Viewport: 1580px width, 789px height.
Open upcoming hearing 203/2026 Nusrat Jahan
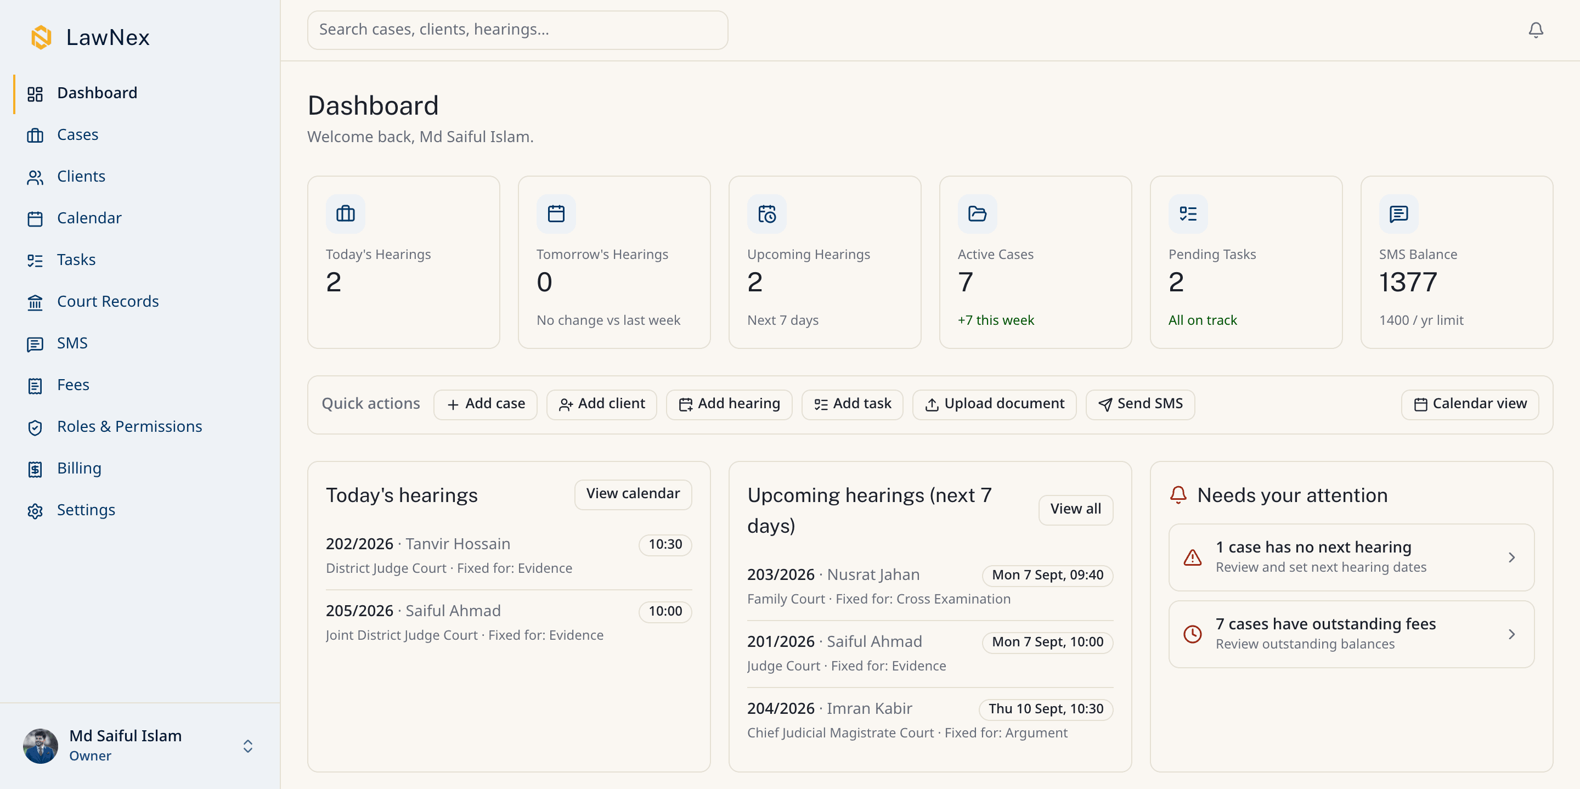[x=930, y=586]
